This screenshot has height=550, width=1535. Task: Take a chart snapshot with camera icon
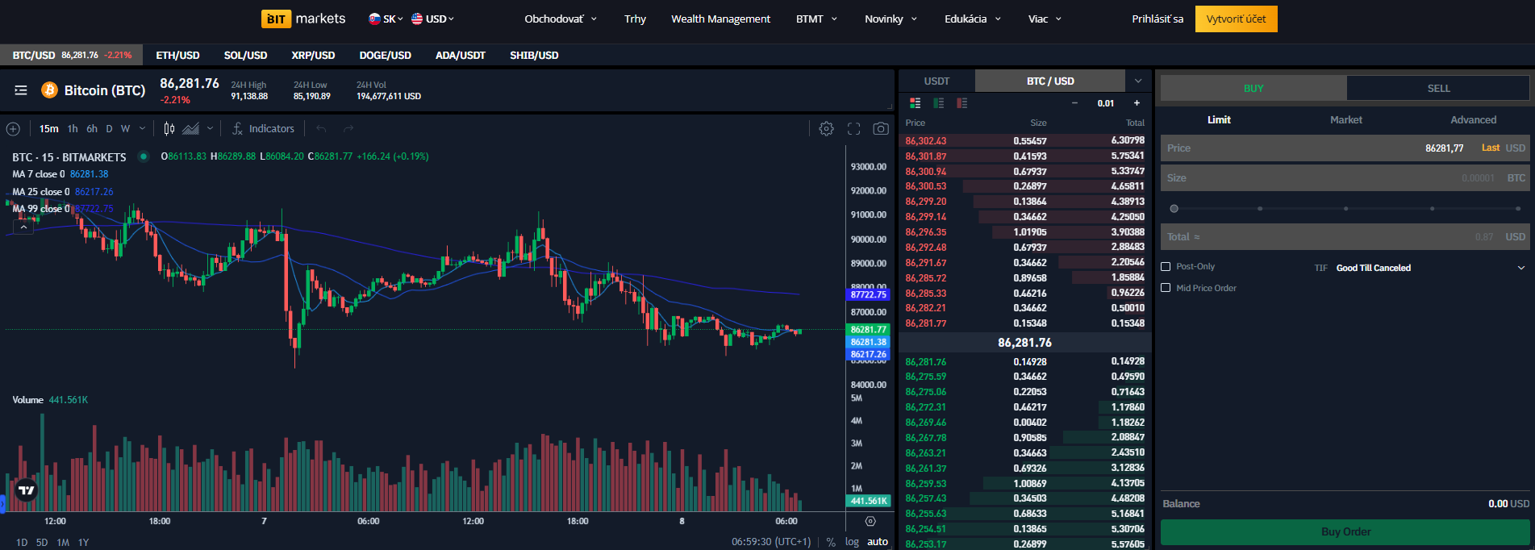881,129
